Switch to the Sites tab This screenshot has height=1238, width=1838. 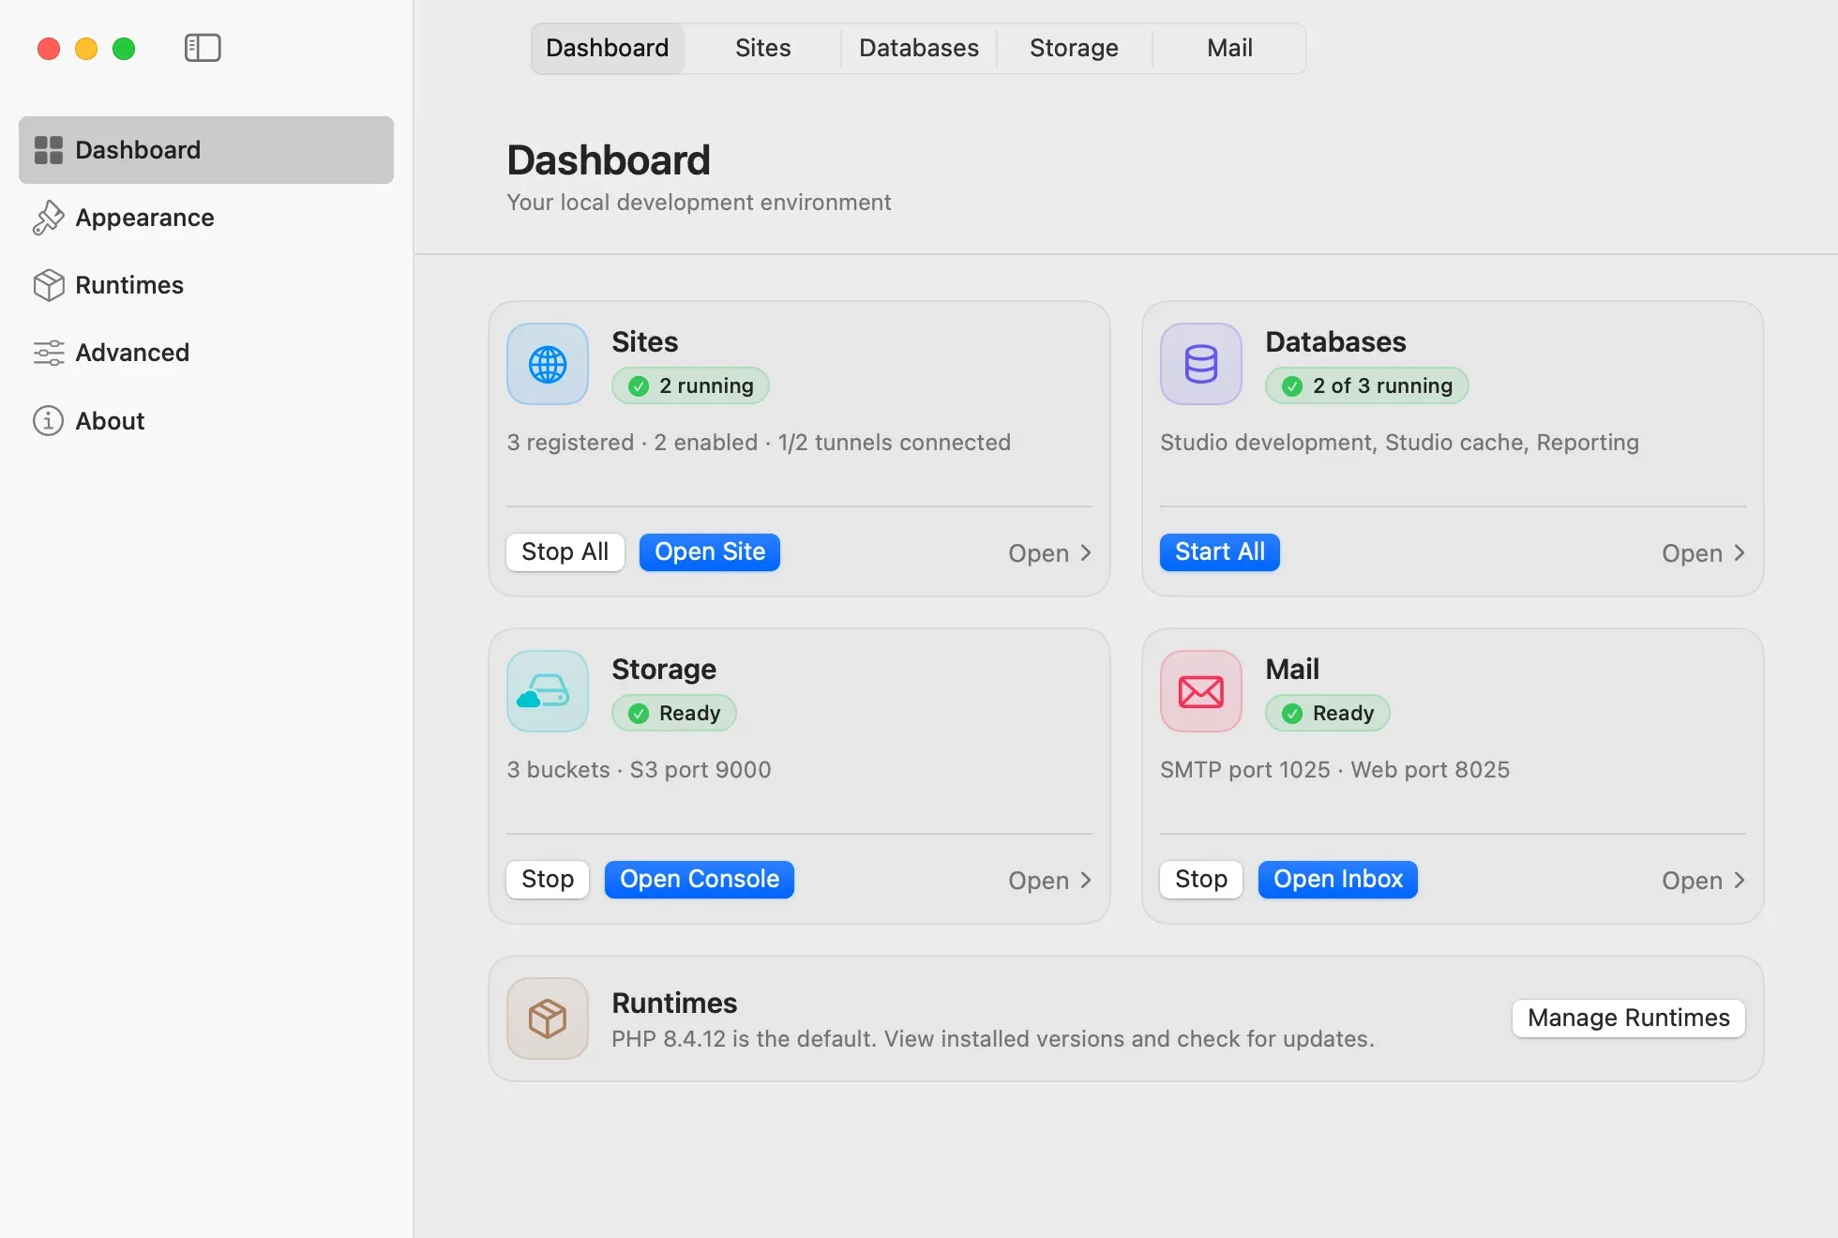pyautogui.click(x=763, y=48)
